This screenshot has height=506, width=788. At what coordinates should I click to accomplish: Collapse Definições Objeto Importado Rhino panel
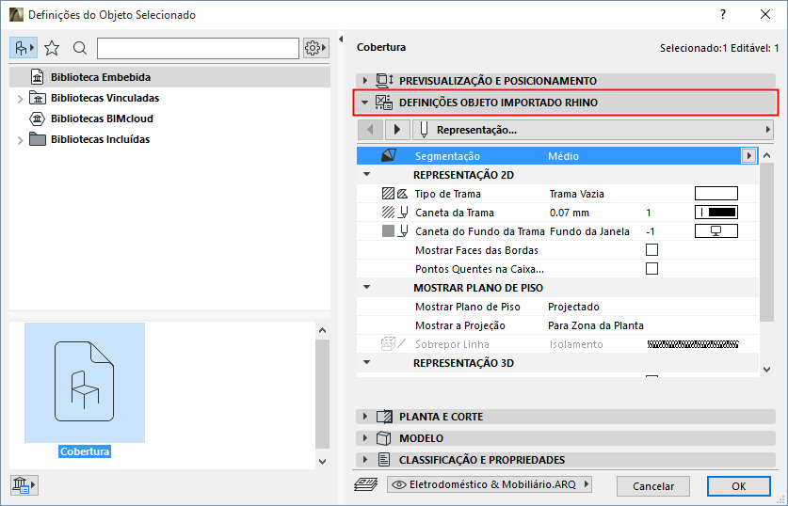(365, 103)
